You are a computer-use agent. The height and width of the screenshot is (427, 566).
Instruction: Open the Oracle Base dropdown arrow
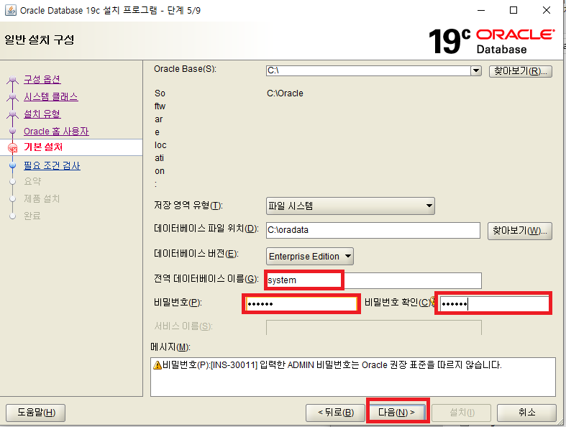476,70
